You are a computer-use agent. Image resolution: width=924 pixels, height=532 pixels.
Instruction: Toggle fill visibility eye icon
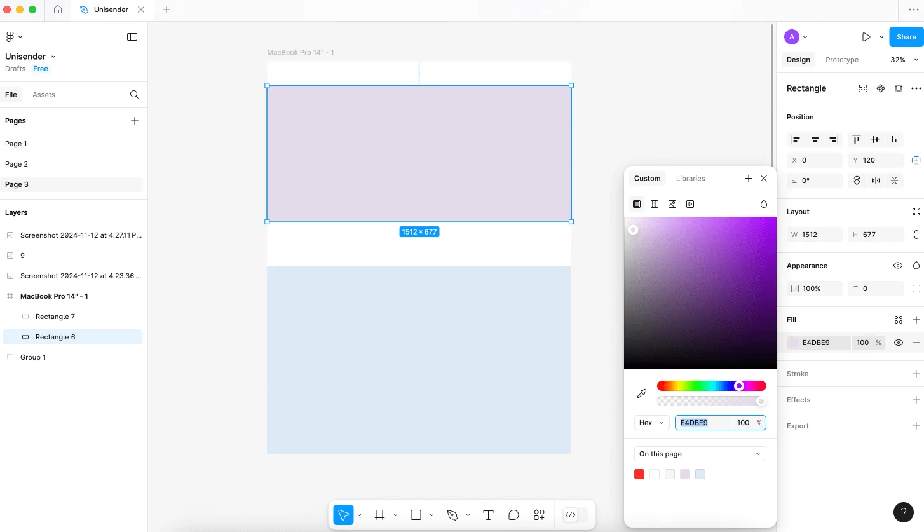pyautogui.click(x=899, y=343)
